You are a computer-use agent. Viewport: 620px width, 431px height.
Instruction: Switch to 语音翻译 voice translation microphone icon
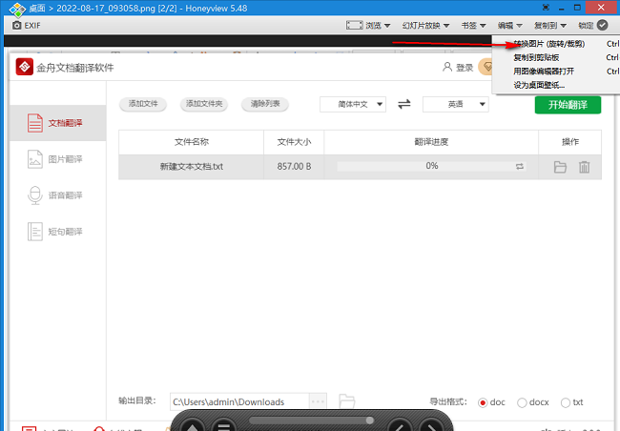(34, 195)
